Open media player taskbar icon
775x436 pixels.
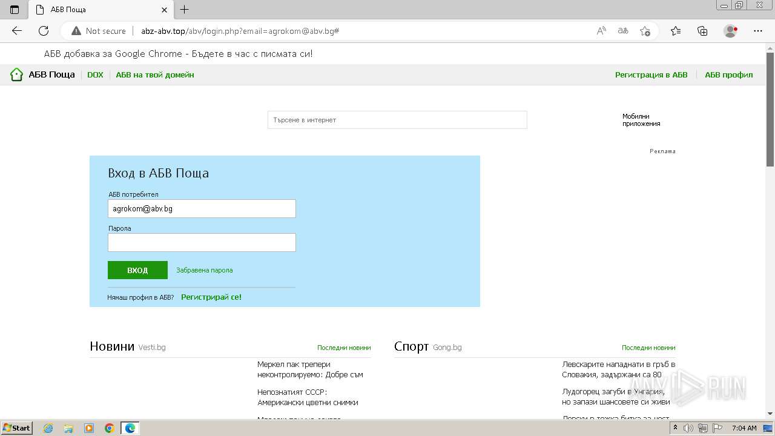coord(89,428)
